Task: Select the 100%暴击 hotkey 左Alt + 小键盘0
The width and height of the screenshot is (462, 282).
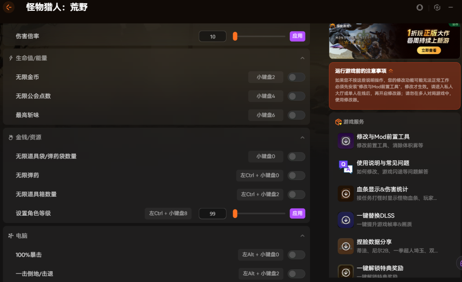Action: coord(261,255)
